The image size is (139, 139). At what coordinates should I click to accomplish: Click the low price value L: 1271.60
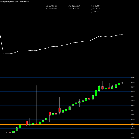[x=74, y=9]
